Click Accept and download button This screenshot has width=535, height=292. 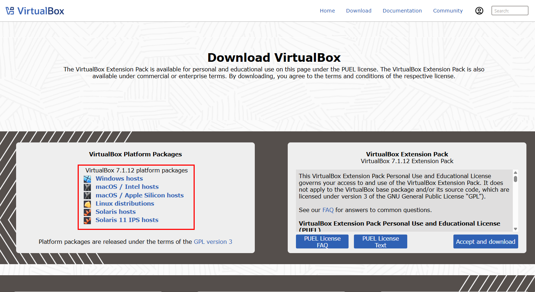[486, 242]
